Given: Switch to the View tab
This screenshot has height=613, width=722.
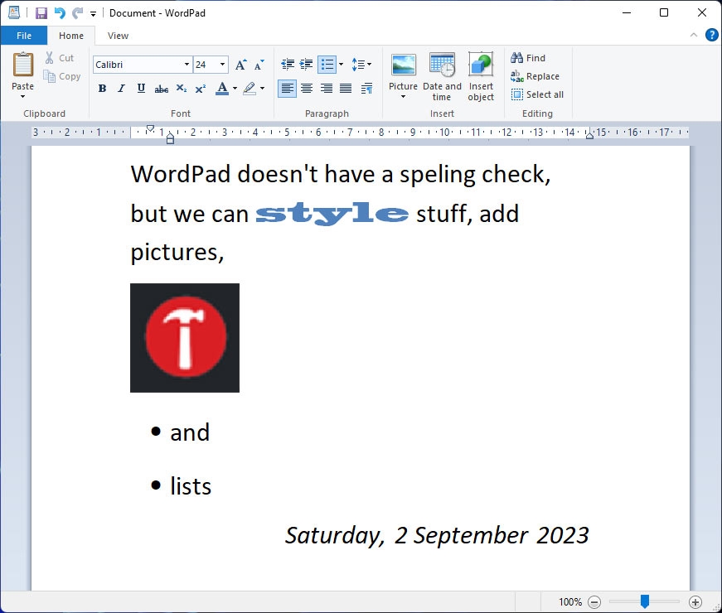Looking at the screenshot, I should pyautogui.click(x=118, y=36).
